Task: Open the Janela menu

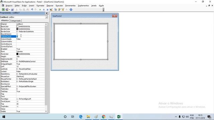Action: pos(94,6)
